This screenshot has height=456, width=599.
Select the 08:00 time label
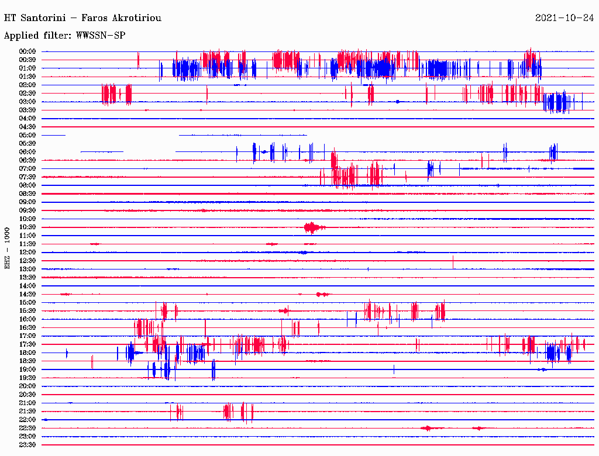tap(27, 185)
